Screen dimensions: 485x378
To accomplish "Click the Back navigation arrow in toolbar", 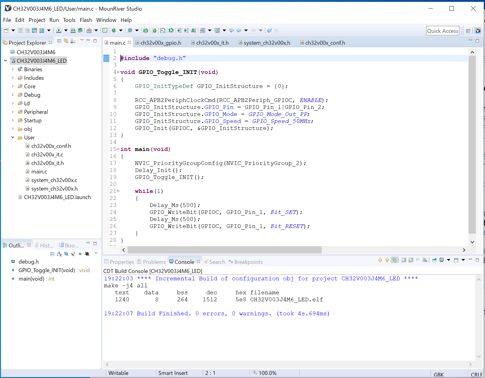I will click(239, 30).
